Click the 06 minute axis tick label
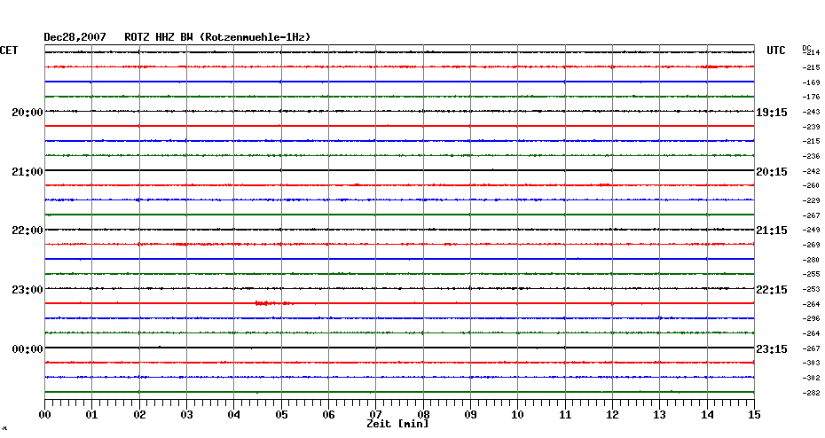Screen dimensions: 825x438 328,415
